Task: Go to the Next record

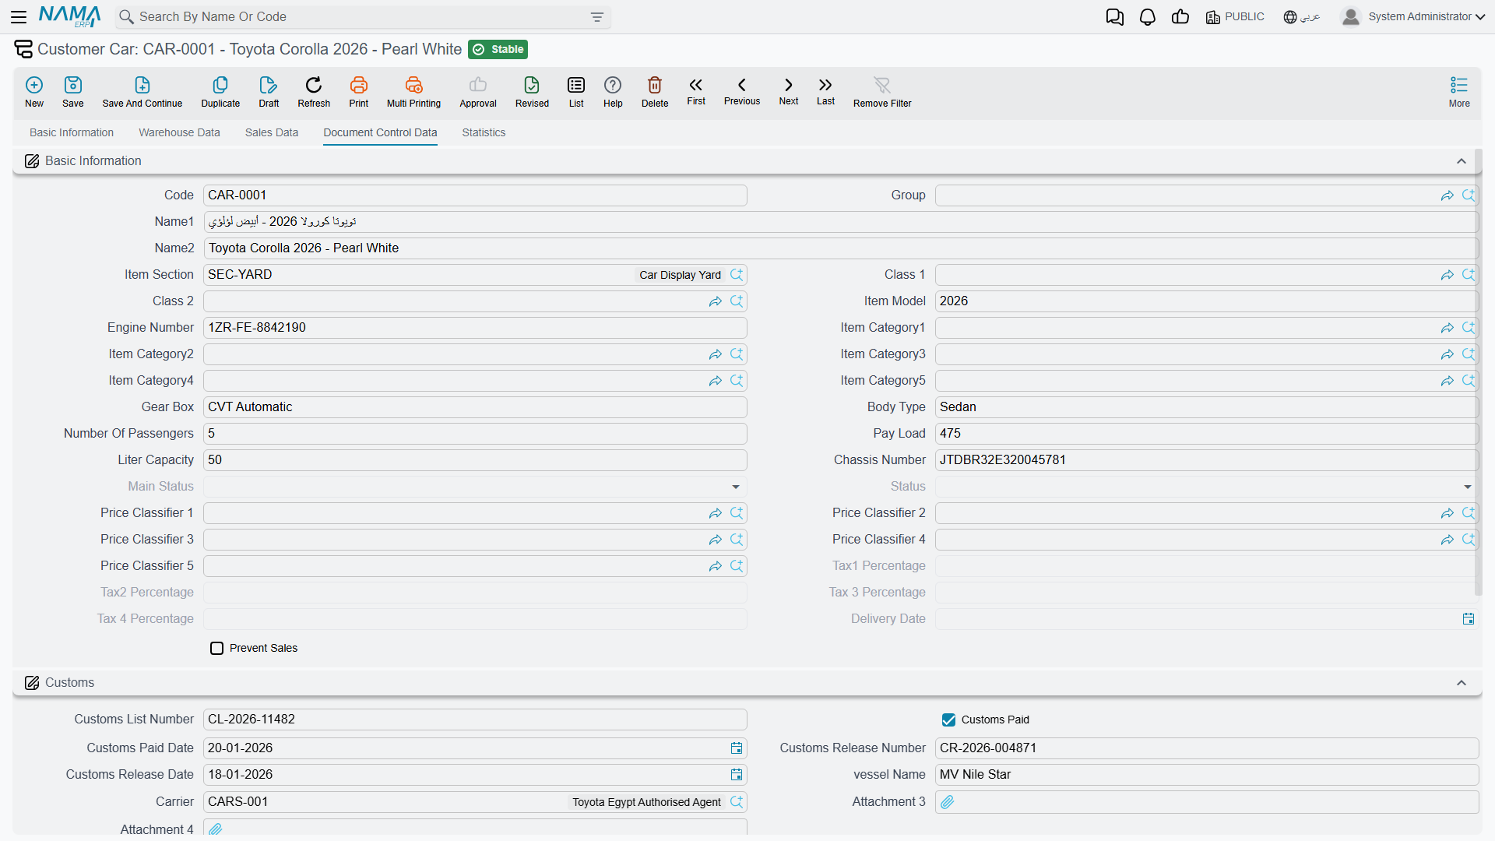Action: click(789, 90)
